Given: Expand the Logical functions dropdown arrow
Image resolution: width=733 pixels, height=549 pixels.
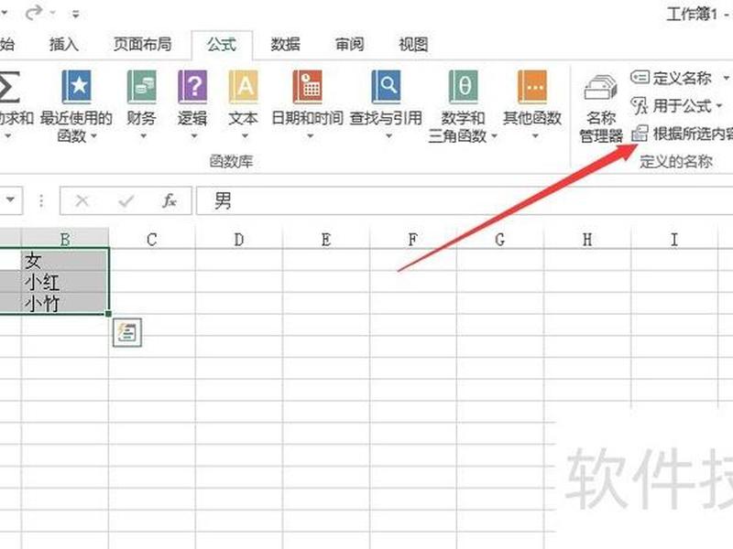Looking at the screenshot, I should pos(194,135).
